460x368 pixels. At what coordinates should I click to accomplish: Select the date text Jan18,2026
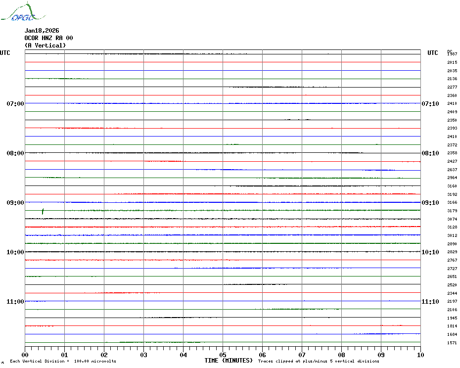tap(42, 31)
